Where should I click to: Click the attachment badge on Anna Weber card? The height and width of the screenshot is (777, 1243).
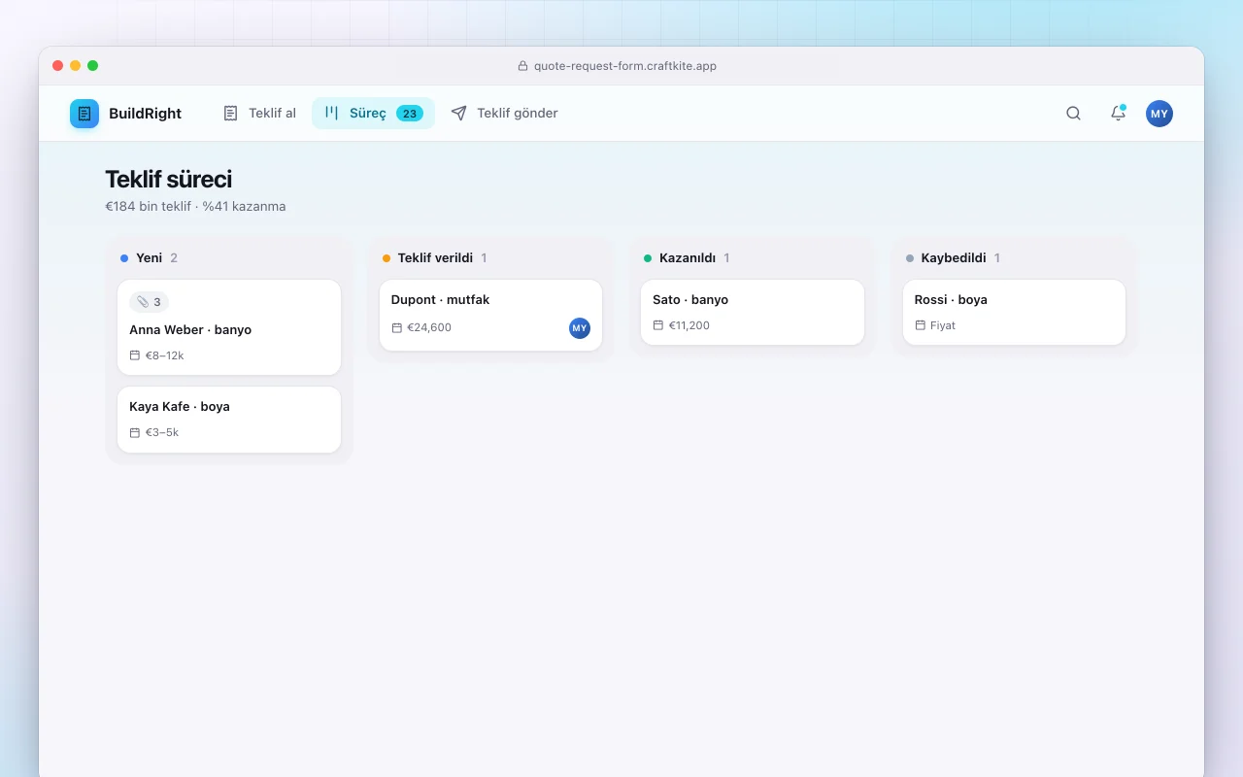click(149, 302)
